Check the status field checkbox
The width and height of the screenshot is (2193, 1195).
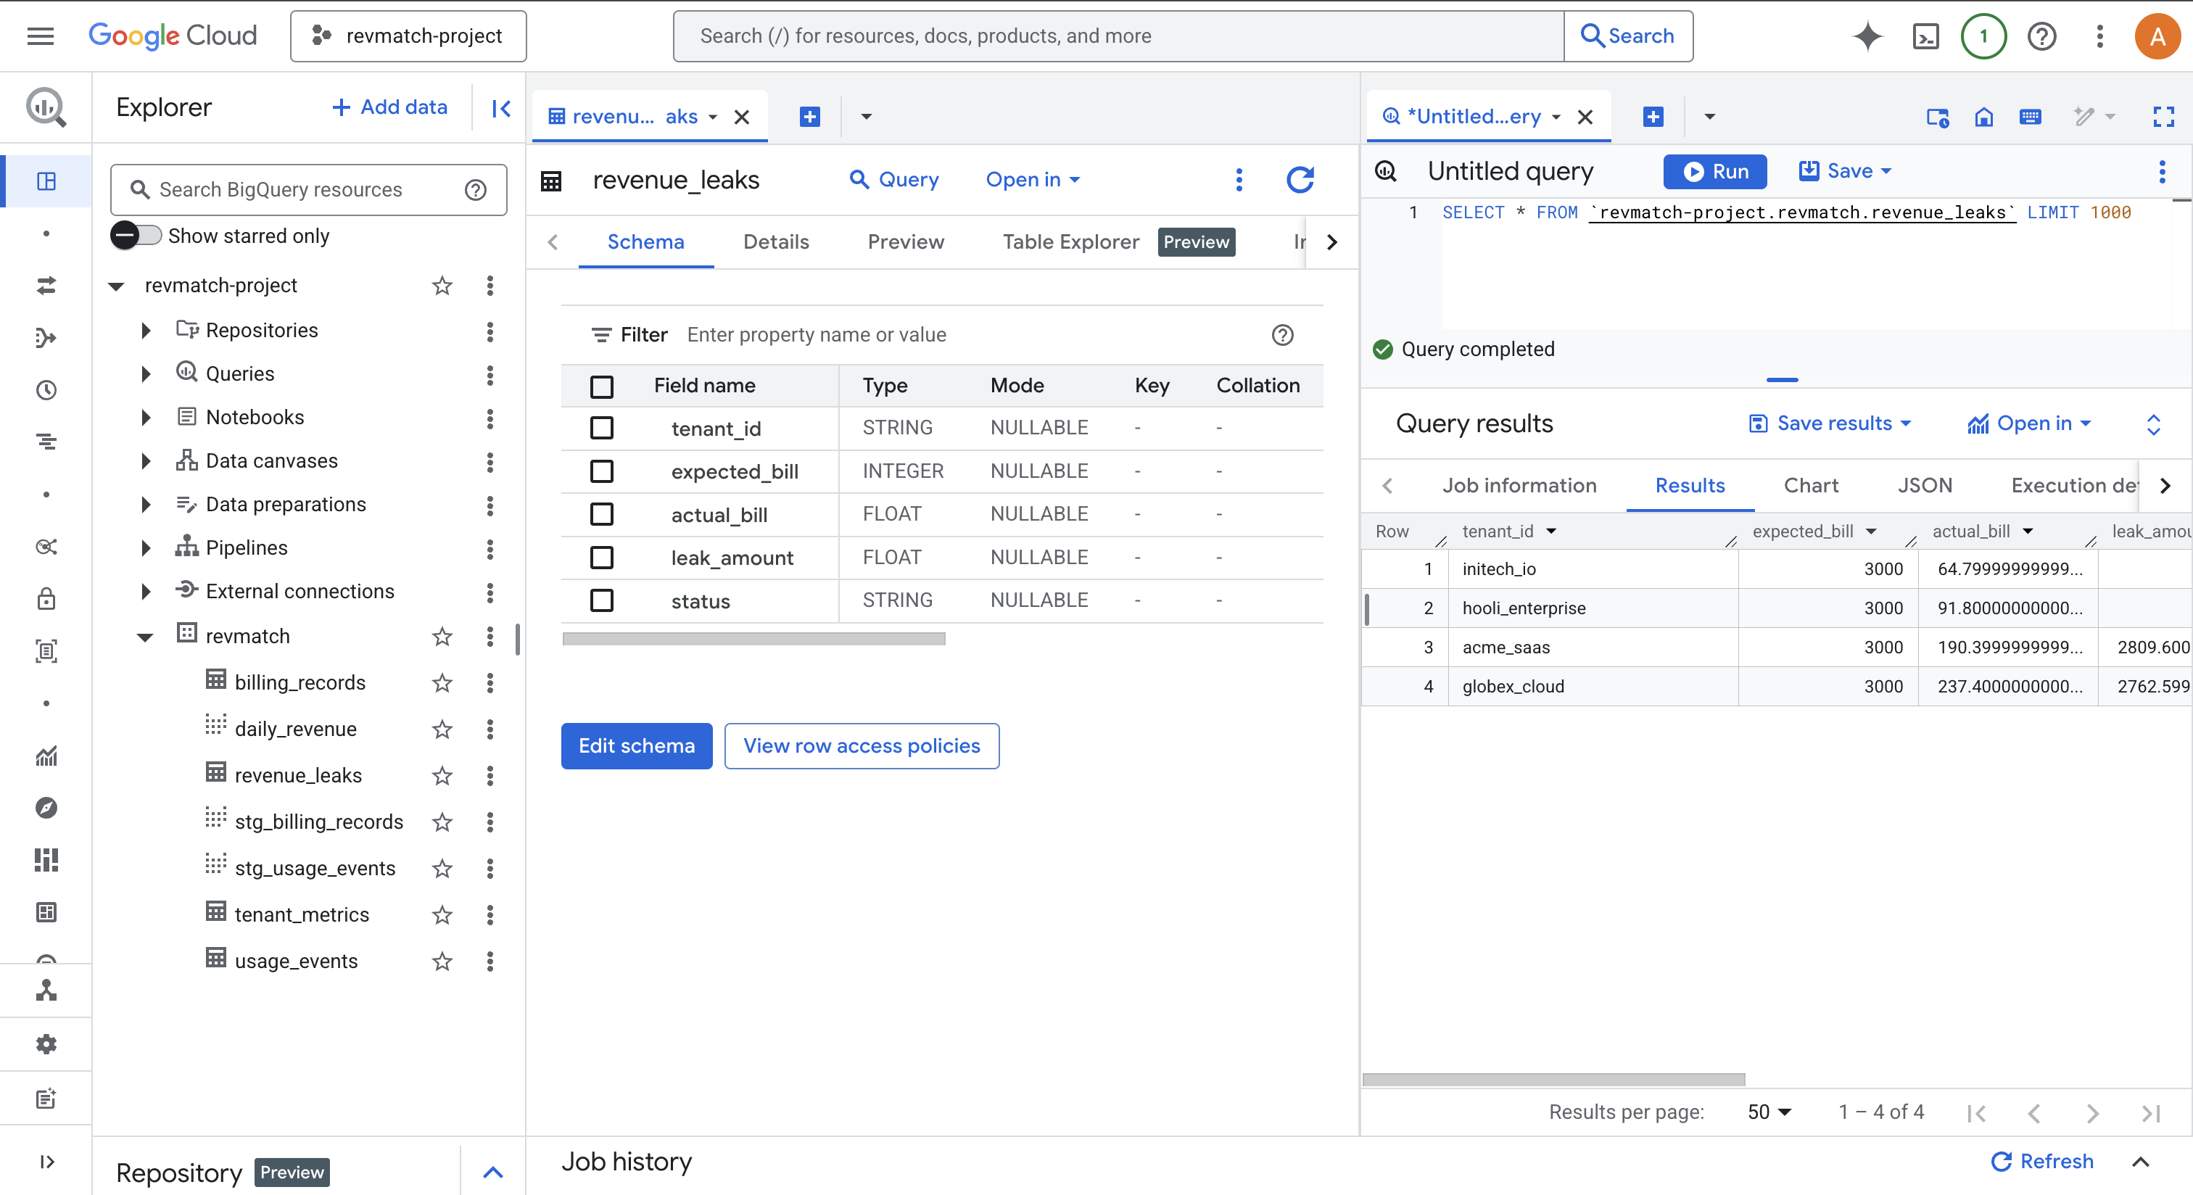pyautogui.click(x=602, y=601)
